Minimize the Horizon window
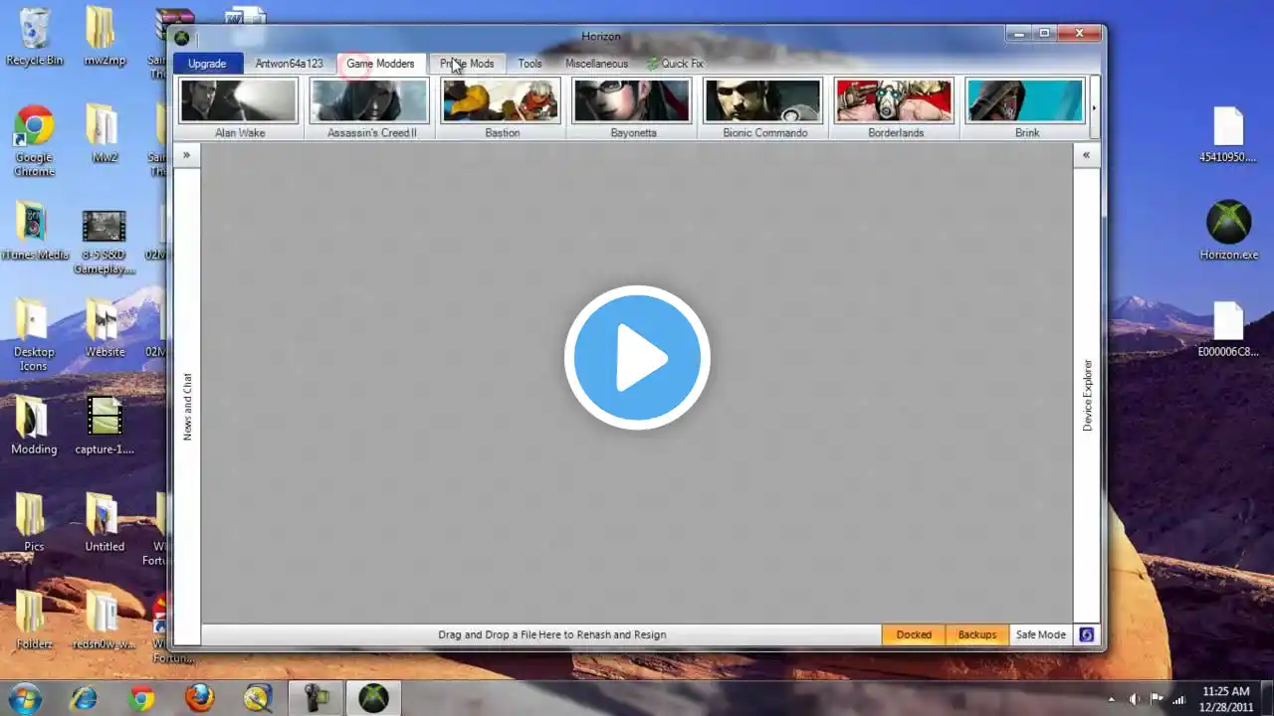The image size is (1274, 716). pyautogui.click(x=1018, y=34)
